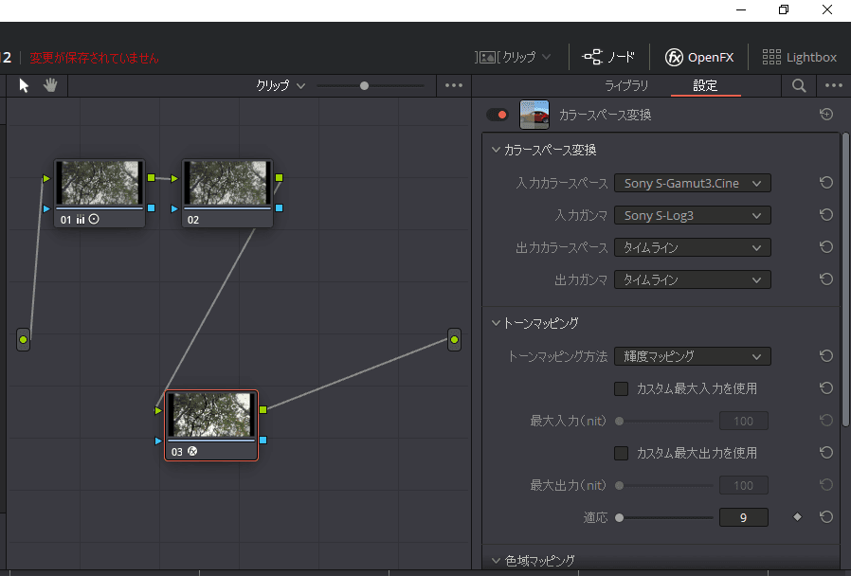The width and height of the screenshot is (851, 576).
Task: Reset 出力カラースペース to default
Action: point(826,247)
